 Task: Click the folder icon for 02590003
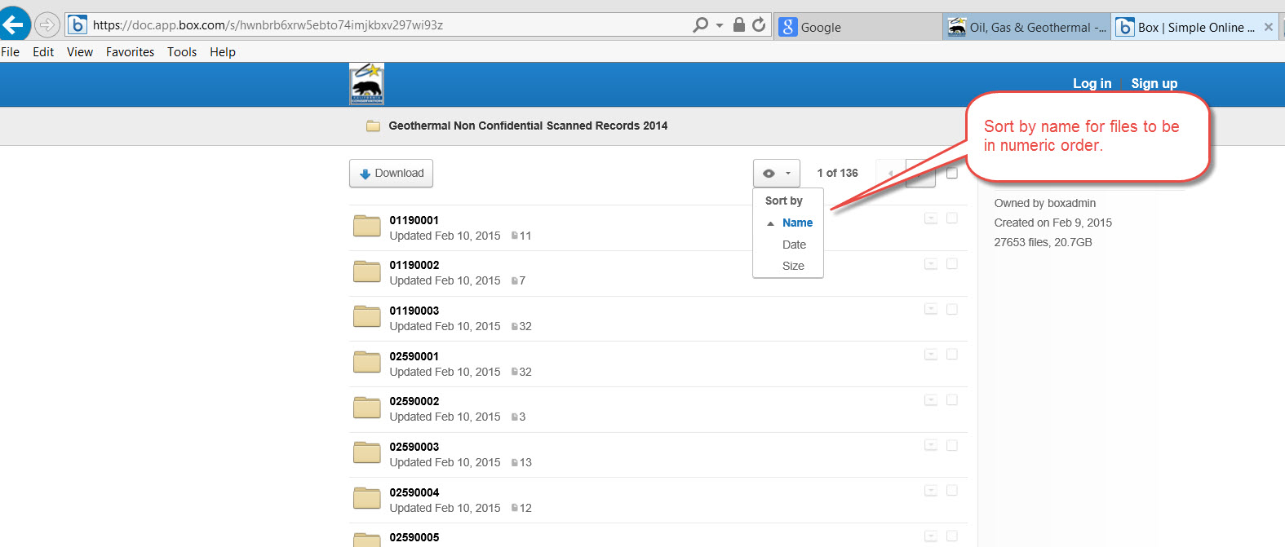367,453
